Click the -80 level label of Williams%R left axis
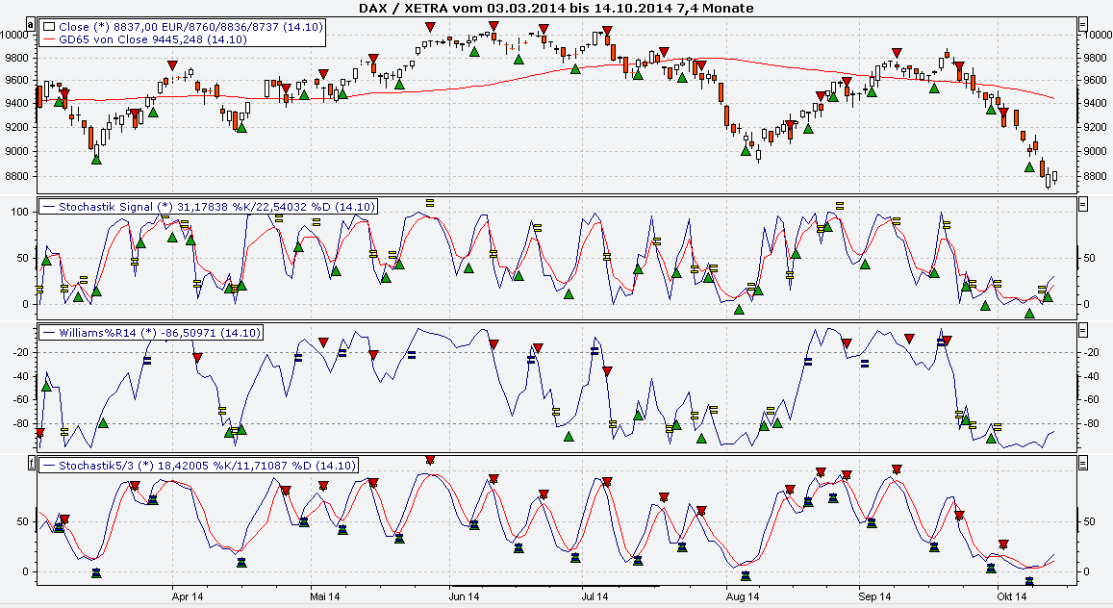1113x608 pixels. pos(21,424)
